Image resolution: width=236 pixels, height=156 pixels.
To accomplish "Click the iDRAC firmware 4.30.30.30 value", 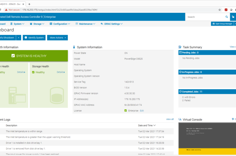I will [129, 93].
